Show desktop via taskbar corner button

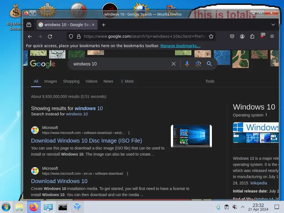[277, 207]
